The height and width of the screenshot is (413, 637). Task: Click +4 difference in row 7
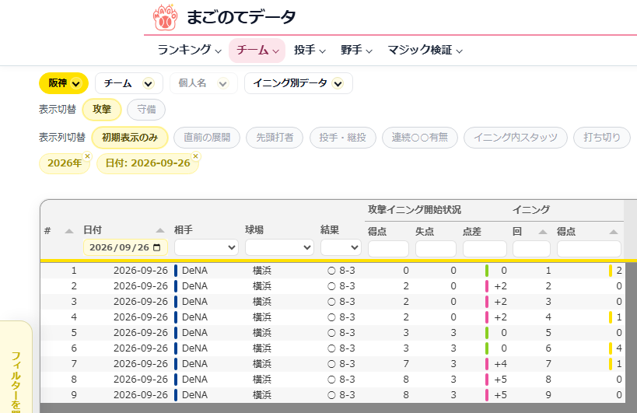point(501,364)
